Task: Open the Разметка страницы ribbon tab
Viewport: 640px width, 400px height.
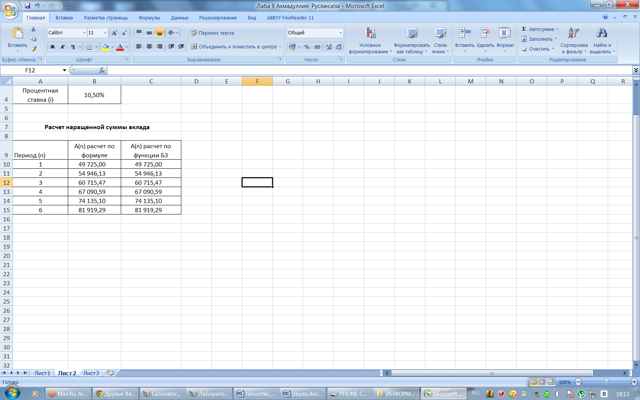Action: tap(106, 18)
